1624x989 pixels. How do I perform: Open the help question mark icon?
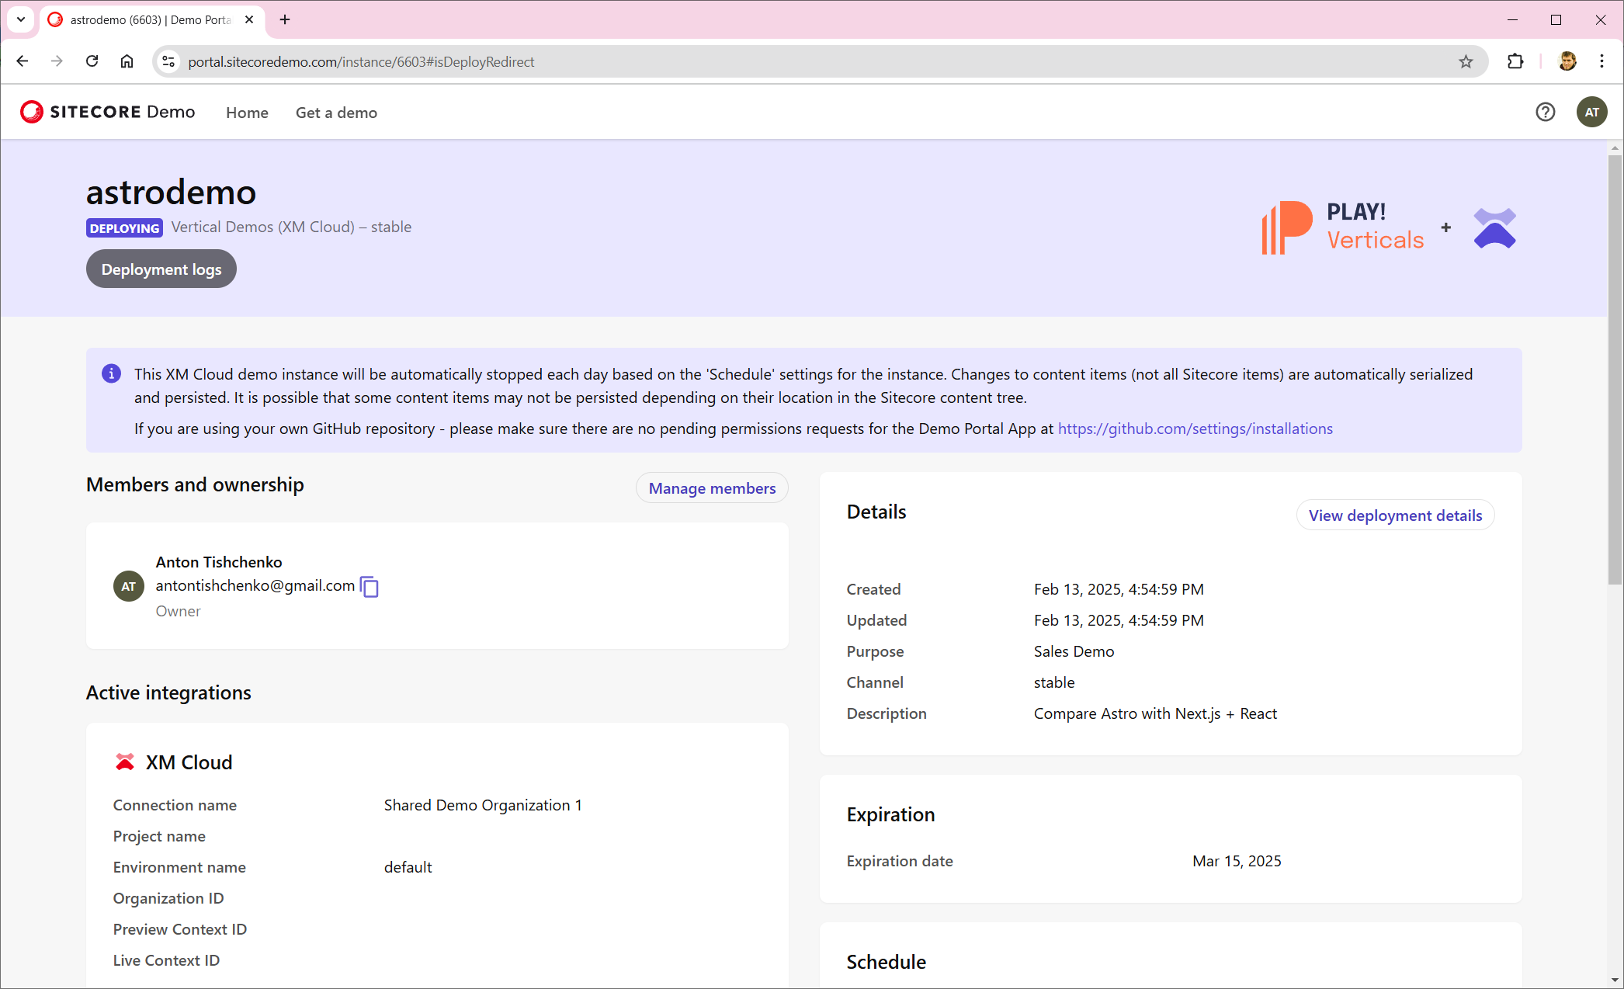1545,113
